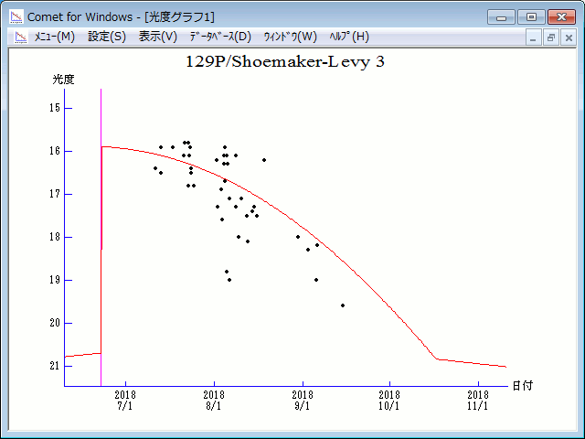585x439 pixels.
Task: Open the ウィンドウ(W) window menu
Action: tap(290, 37)
